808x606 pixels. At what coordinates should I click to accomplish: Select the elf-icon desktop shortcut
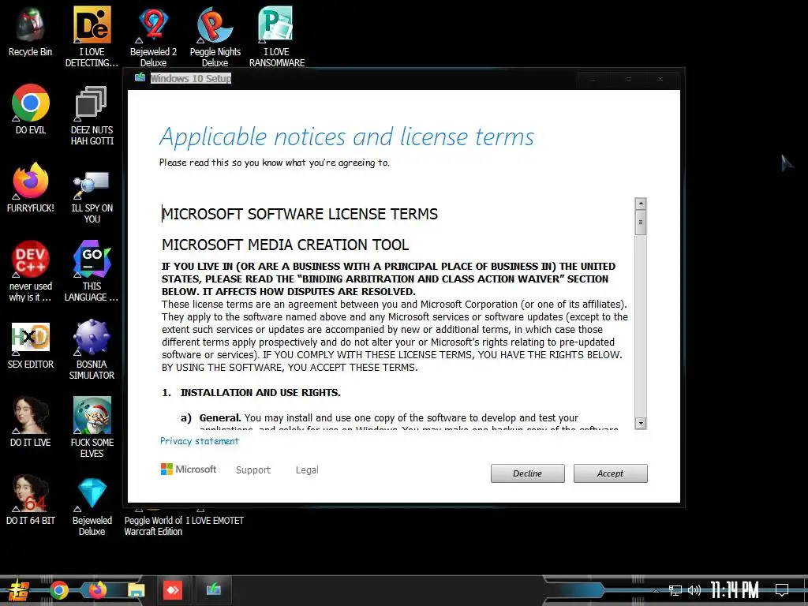click(92, 428)
